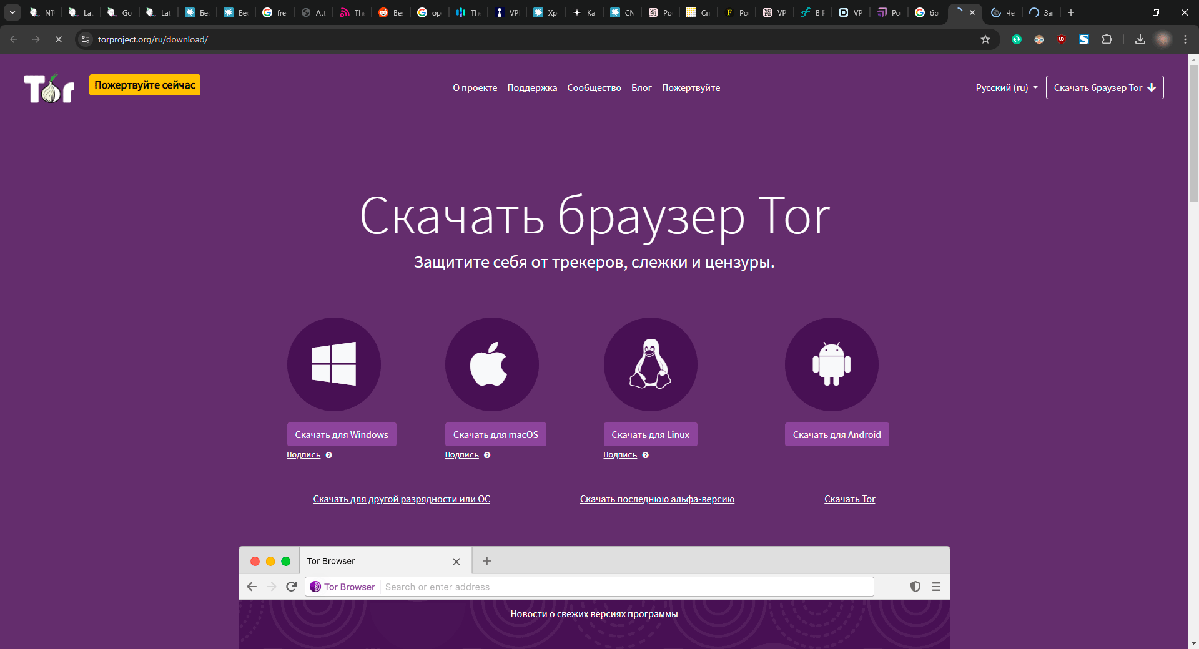The height and width of the screenshot is (649, 1199).
Task: Close the currently loading tab
Action: [x=972, y=12]
